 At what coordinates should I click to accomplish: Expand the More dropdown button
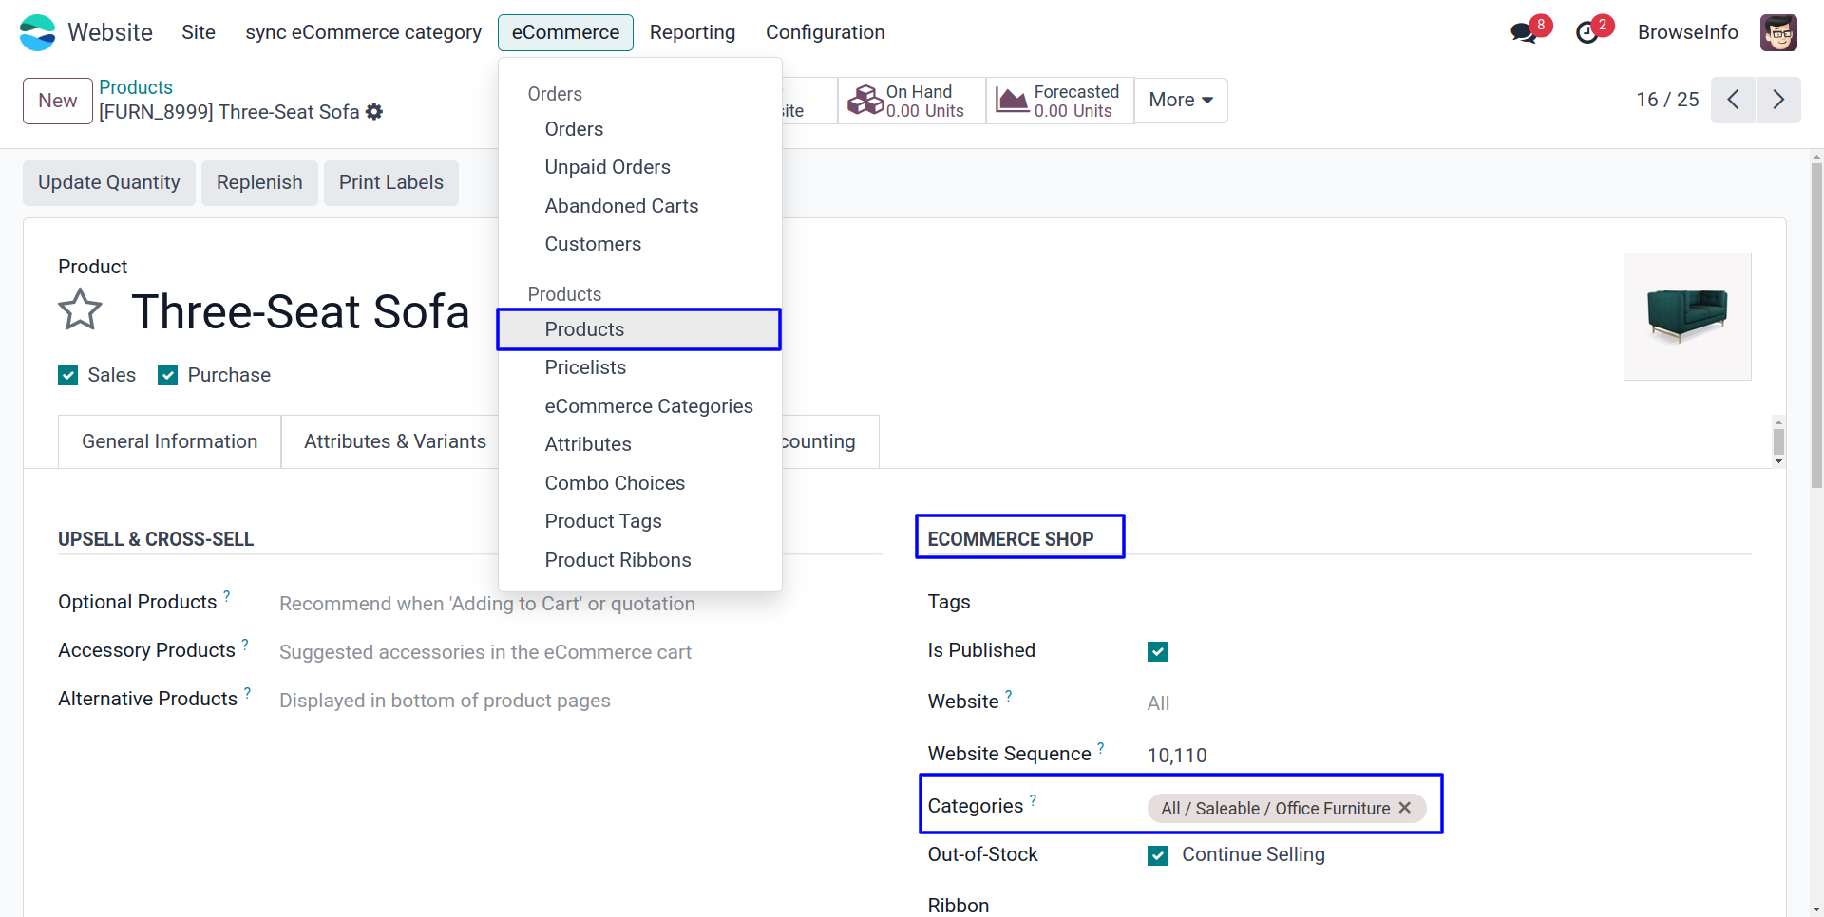point(1181,100)
